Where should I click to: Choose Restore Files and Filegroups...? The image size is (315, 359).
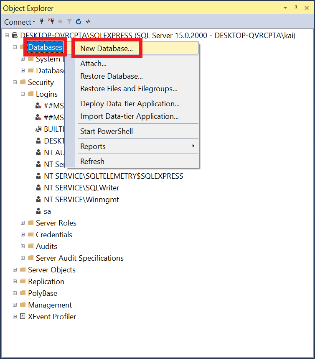tap(136, 89)
